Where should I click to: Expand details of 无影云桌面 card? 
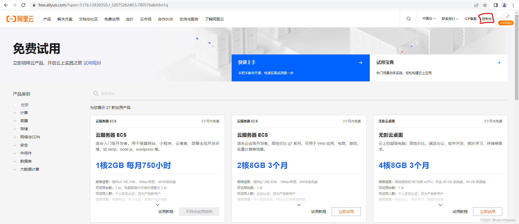point(440,205)
